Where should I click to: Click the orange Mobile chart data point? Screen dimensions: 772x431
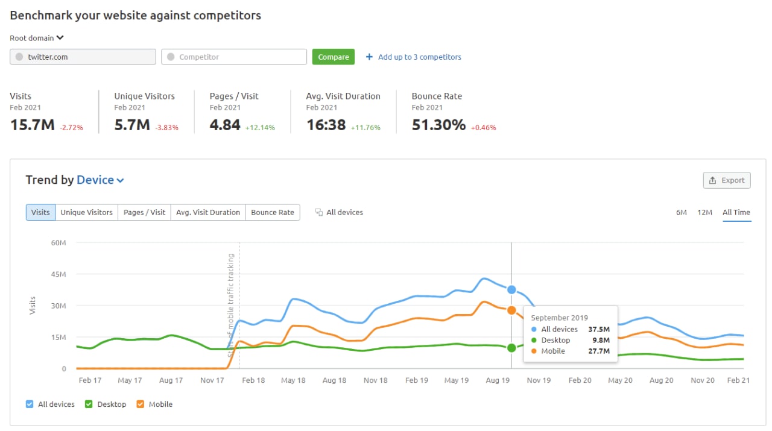coord(511,310)
